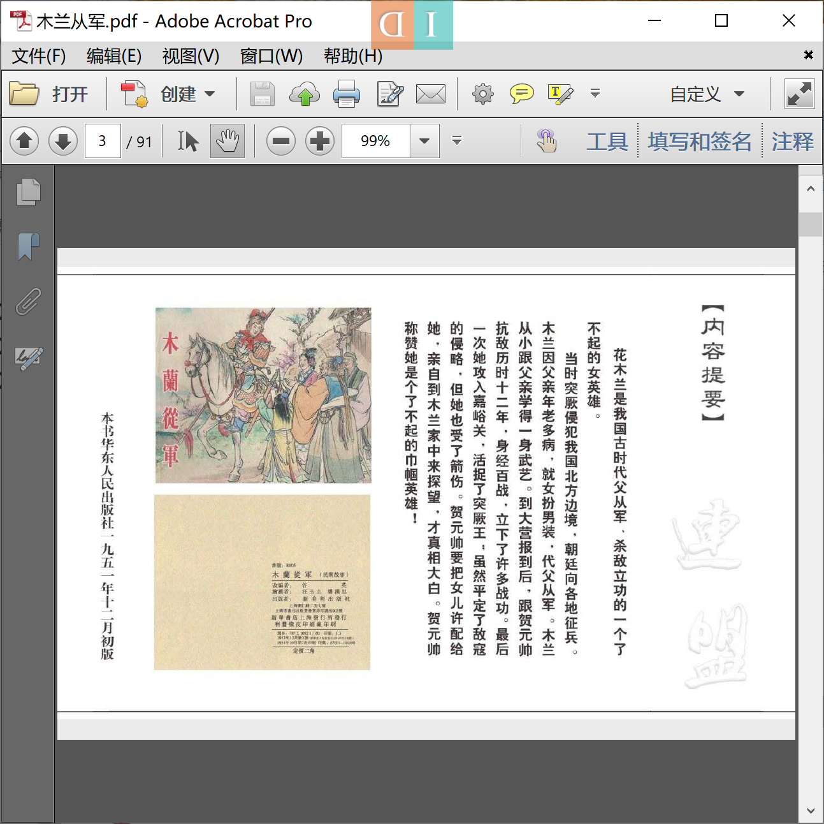
Task: Show the bookmarks panel
Action: [x=28, y=247]
